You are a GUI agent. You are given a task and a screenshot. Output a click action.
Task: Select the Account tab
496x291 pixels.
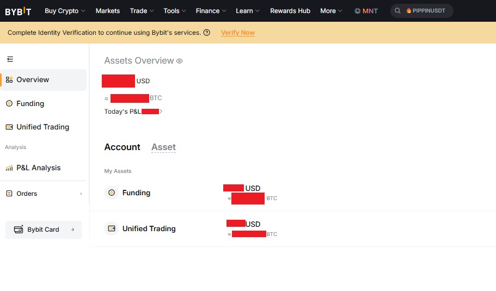122,147
